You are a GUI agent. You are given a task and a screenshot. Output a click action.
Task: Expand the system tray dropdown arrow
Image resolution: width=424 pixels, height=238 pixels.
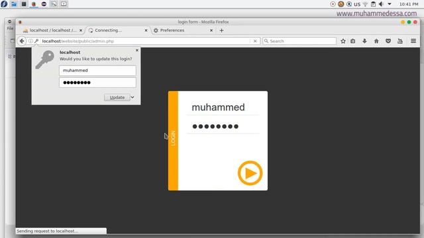point(390,4)
